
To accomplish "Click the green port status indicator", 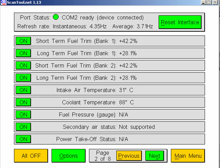I will (x=56, y=17).
